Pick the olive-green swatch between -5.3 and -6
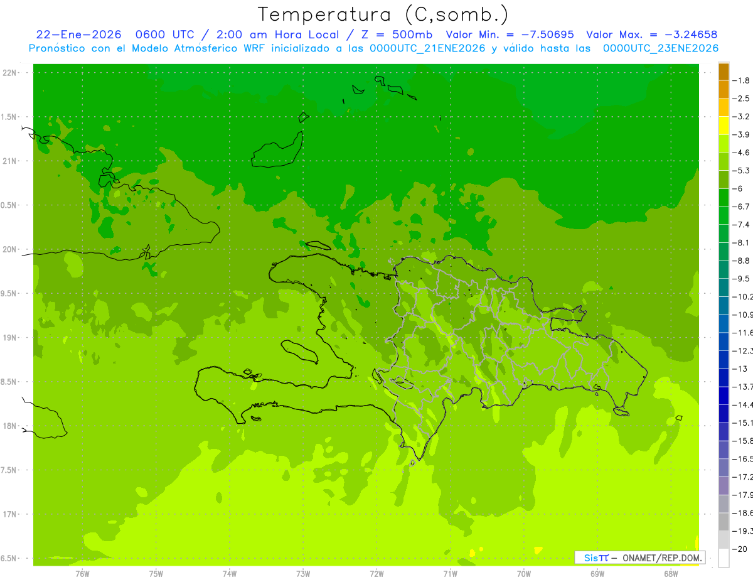Viewport: 753px width, 582px height. coord(724,180)
